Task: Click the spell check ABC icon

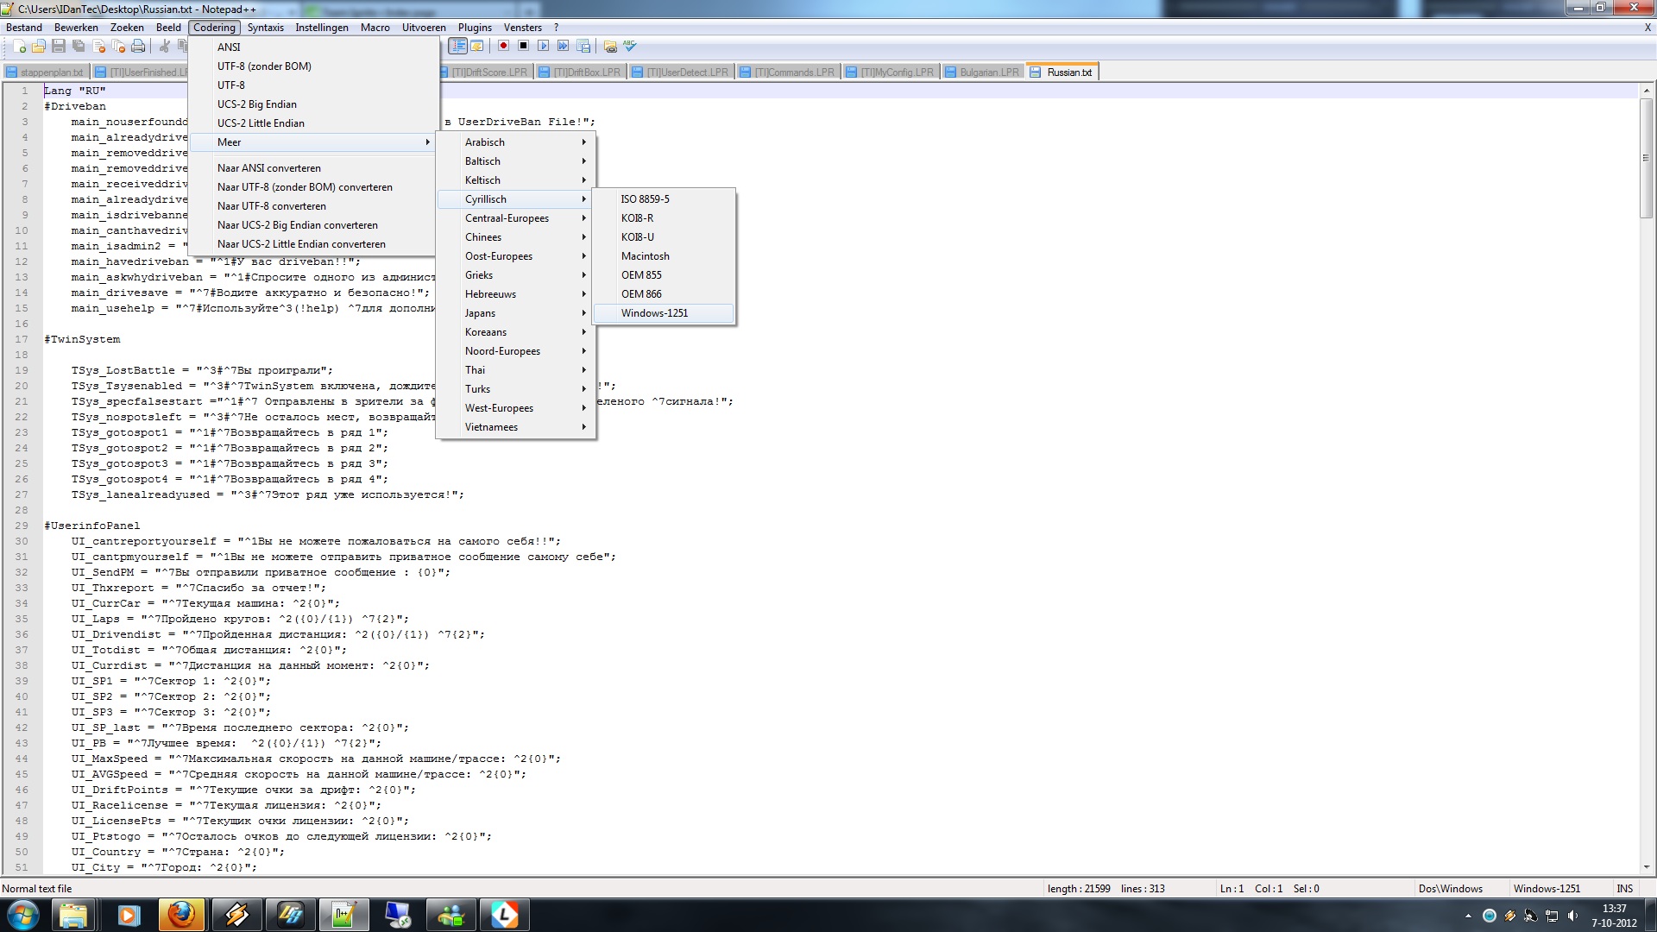Action: pos(630,47)
